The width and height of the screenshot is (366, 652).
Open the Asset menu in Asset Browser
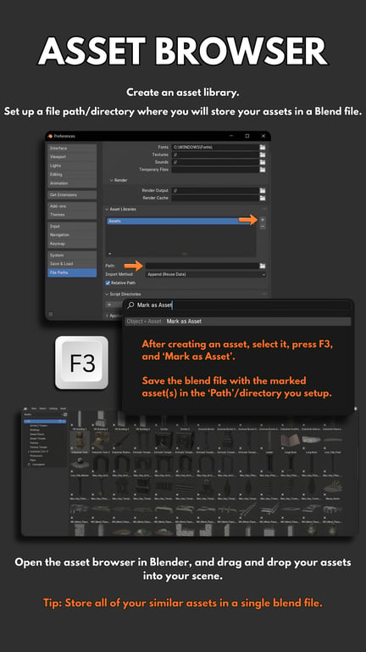pos(63,408)
